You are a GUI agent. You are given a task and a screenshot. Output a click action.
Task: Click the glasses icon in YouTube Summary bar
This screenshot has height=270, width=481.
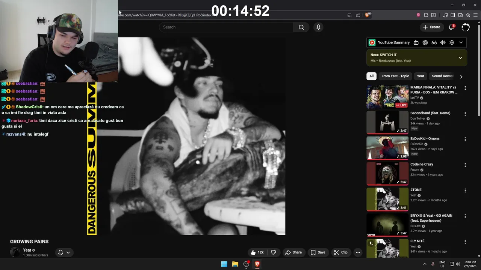(434, 42)
